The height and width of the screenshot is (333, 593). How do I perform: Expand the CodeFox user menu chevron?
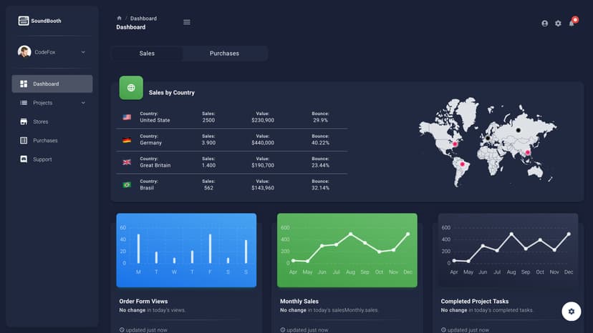tap(83, 52)
